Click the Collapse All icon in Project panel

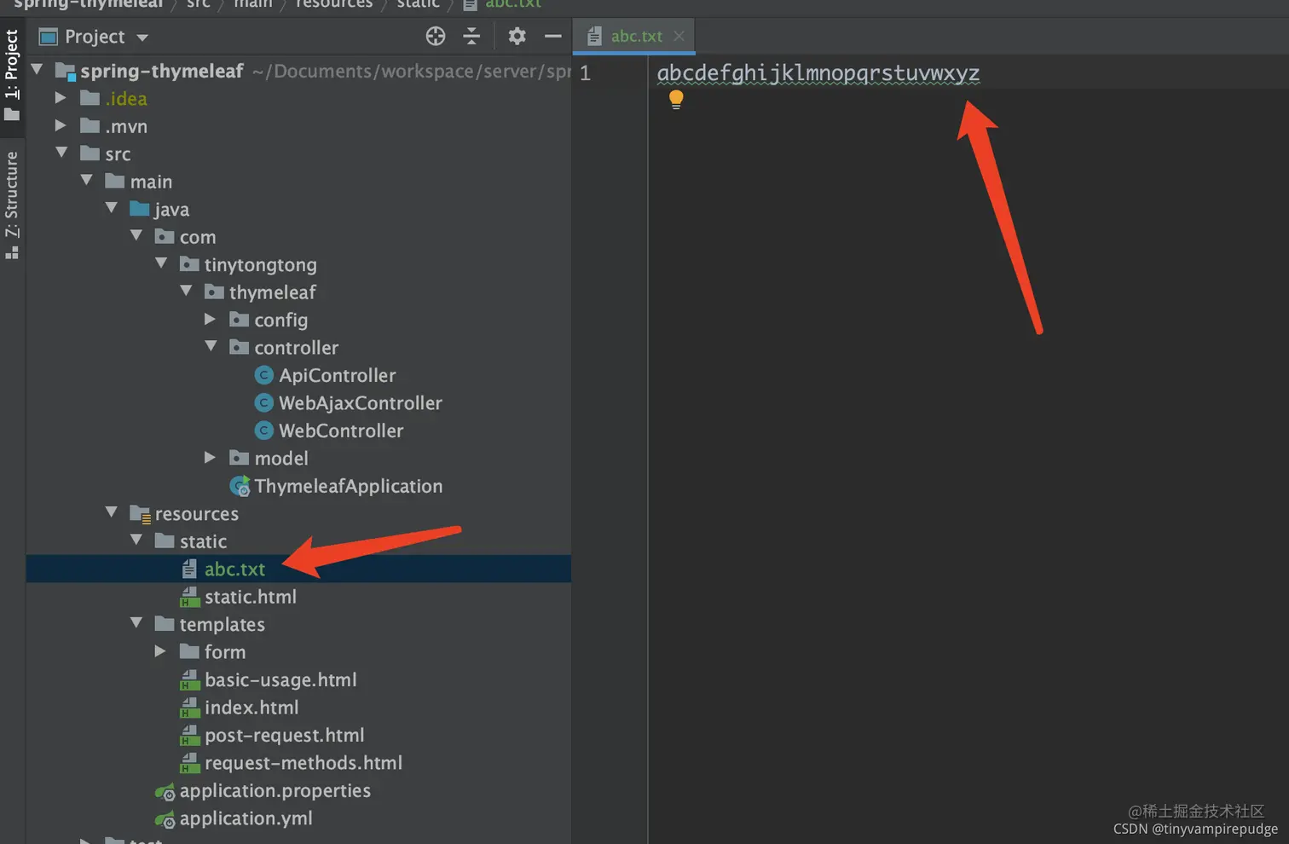coord(471,36)
